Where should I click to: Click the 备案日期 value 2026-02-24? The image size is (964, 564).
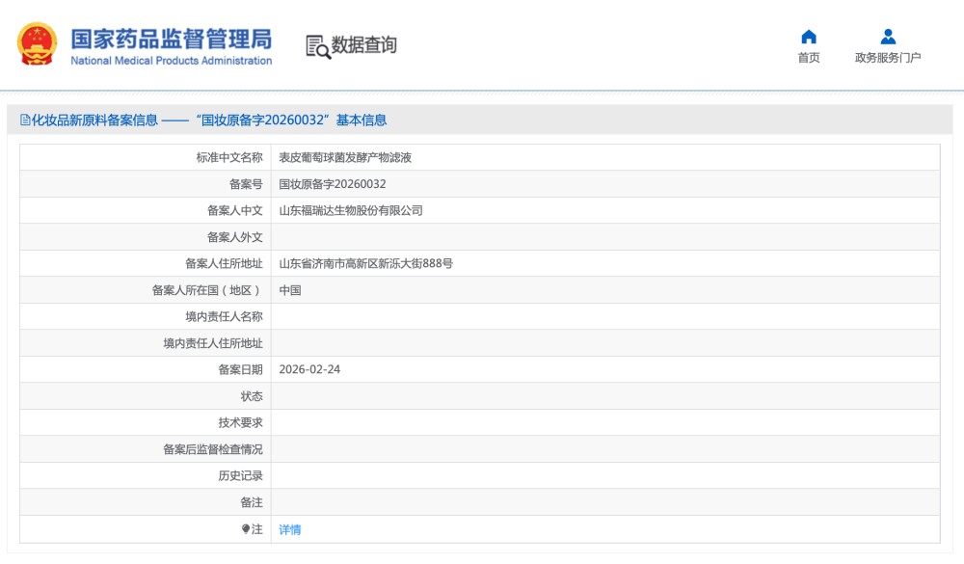click(309, 369)
